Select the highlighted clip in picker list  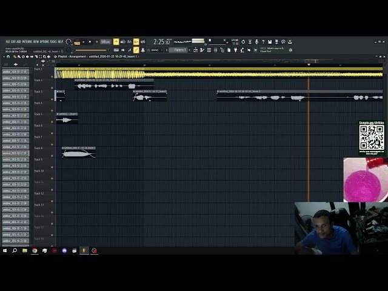(15, 153)
